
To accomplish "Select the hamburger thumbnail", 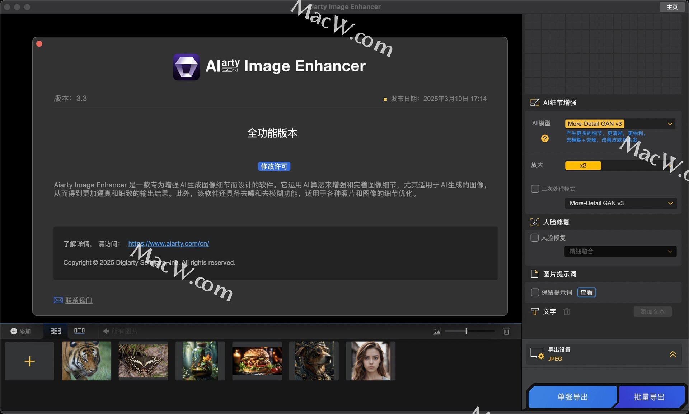I will (257, 361).
